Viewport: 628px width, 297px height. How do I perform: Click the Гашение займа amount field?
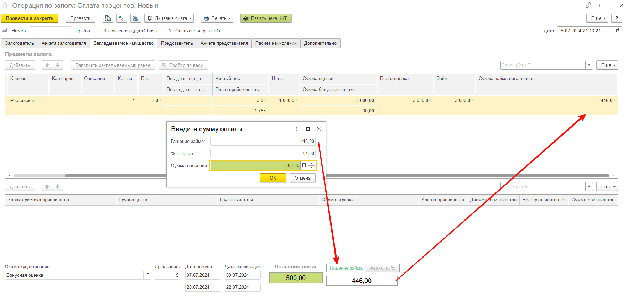(x=263, y=141)
